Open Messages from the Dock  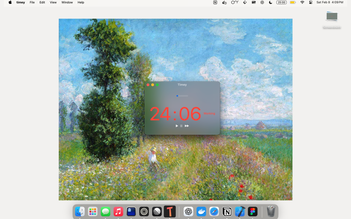[x=106, y=212]
